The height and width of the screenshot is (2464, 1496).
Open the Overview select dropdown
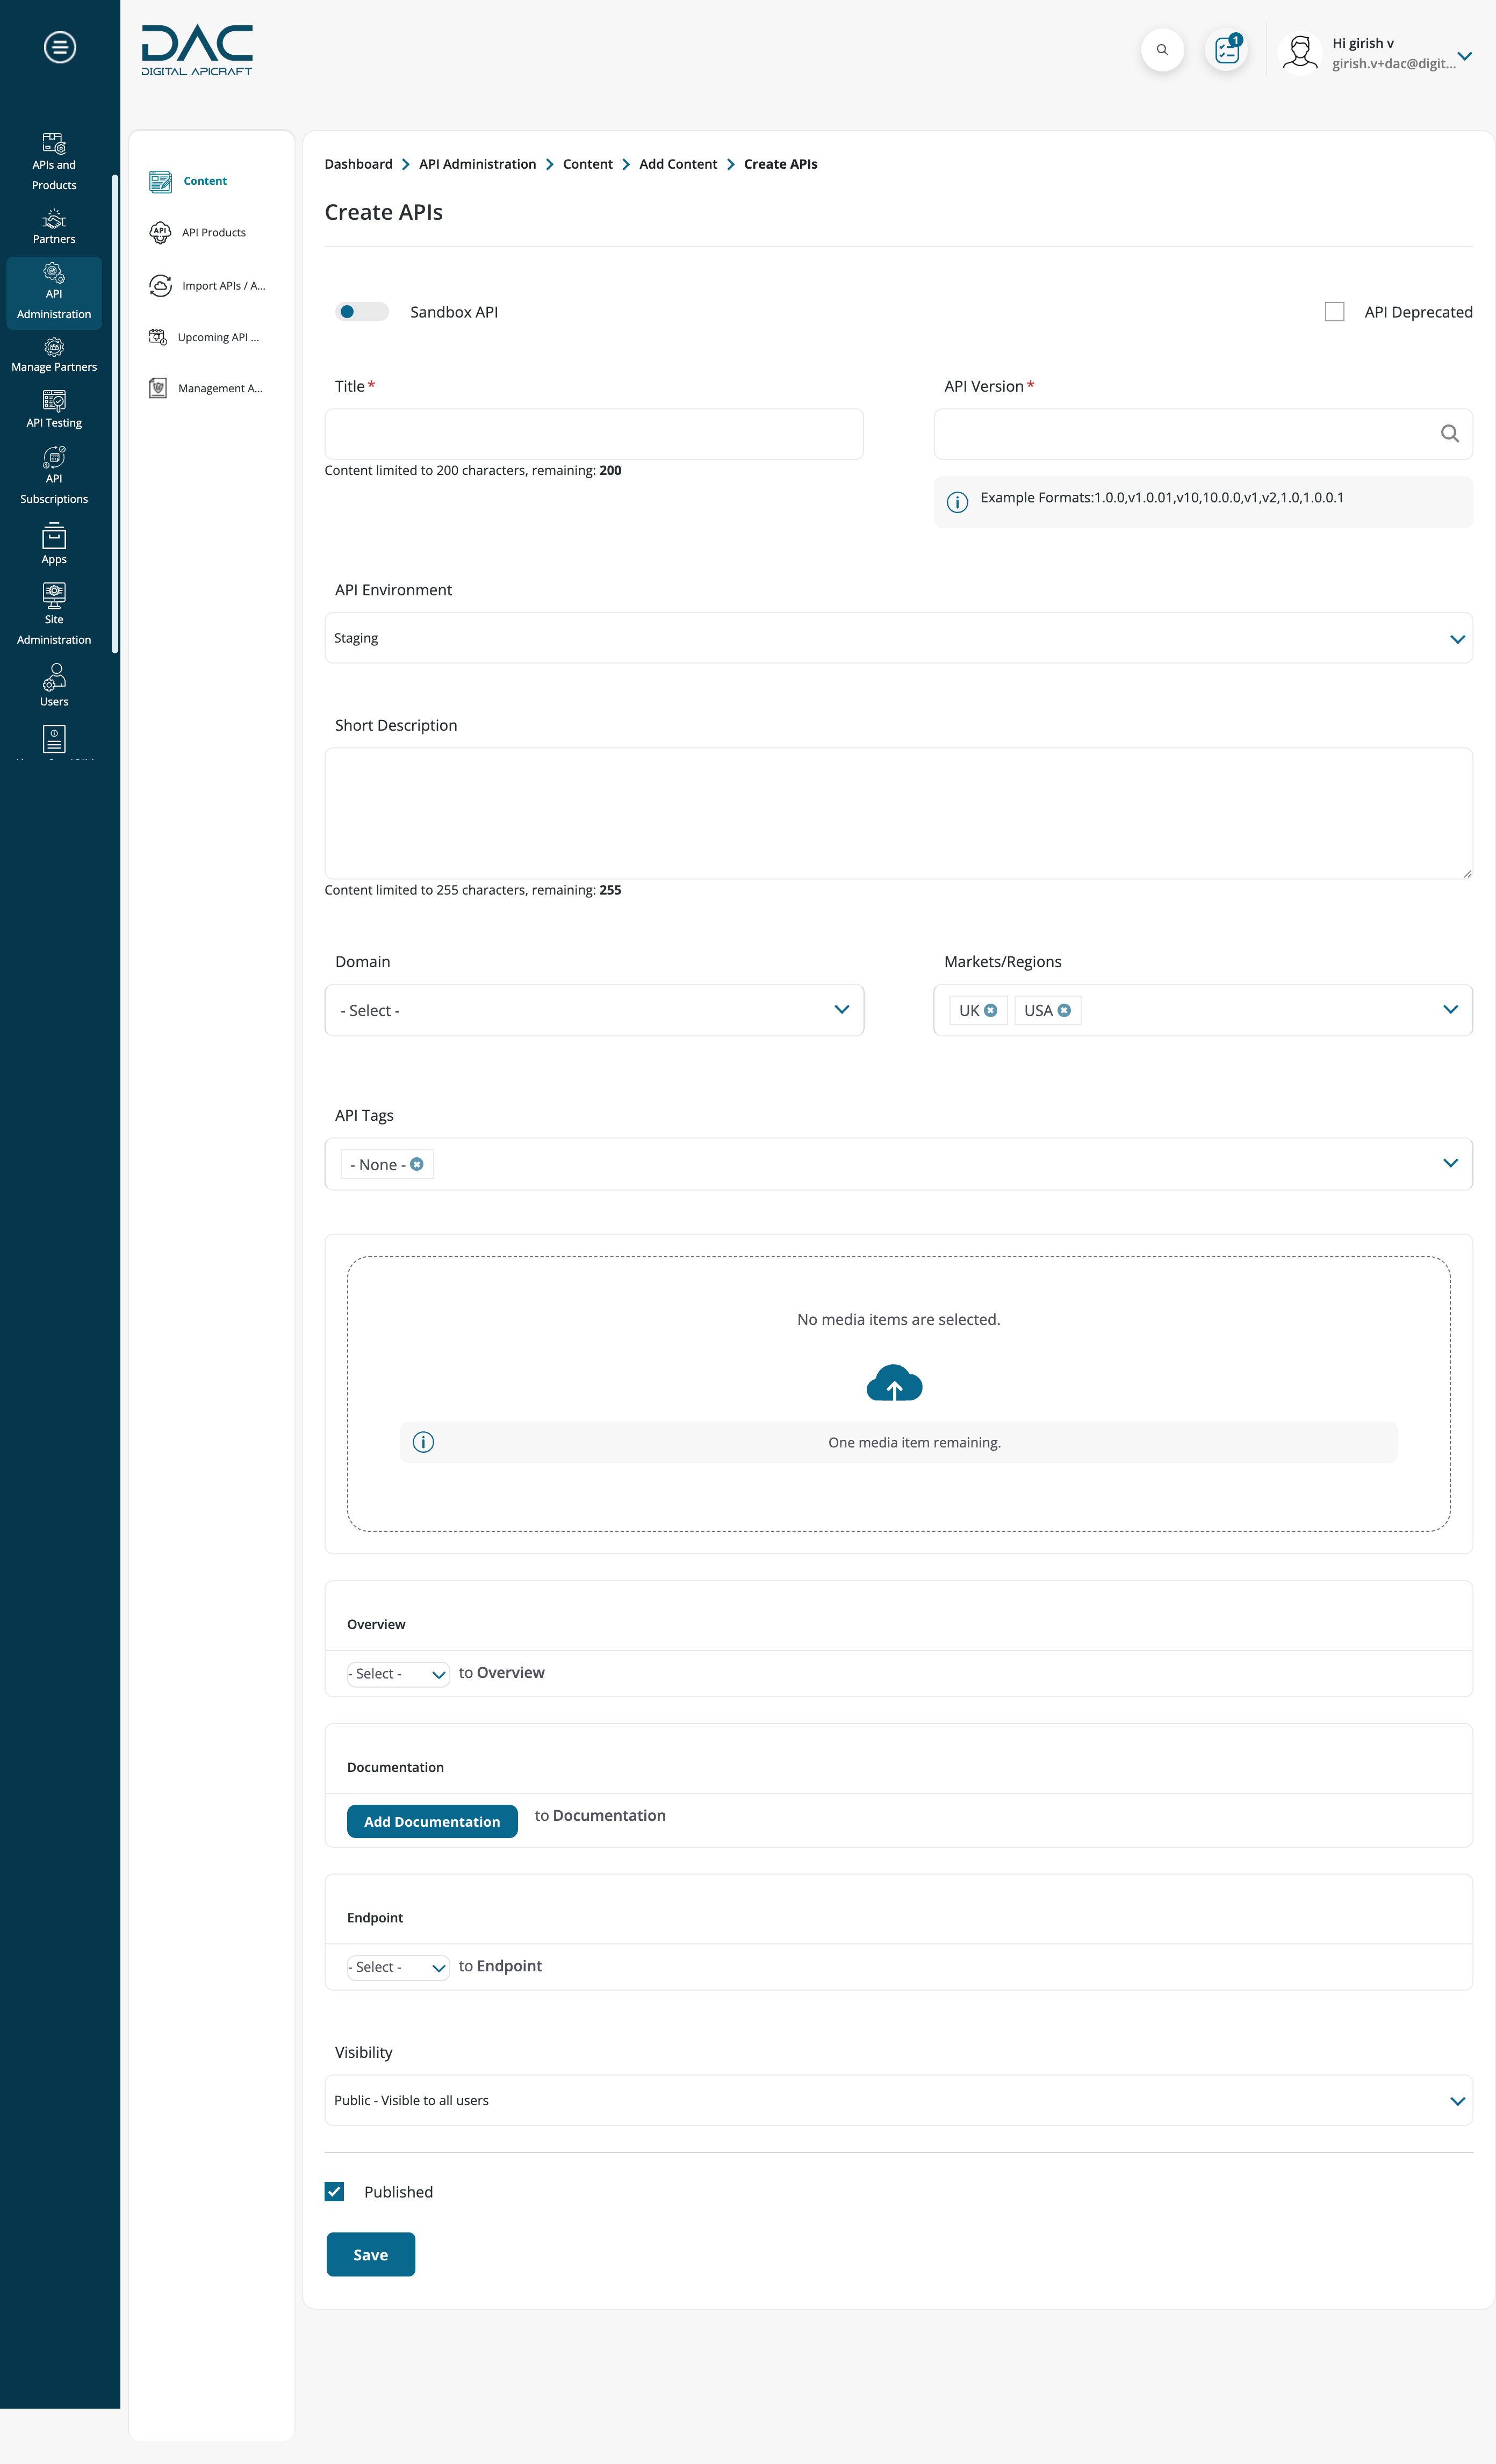point(398,1673)
